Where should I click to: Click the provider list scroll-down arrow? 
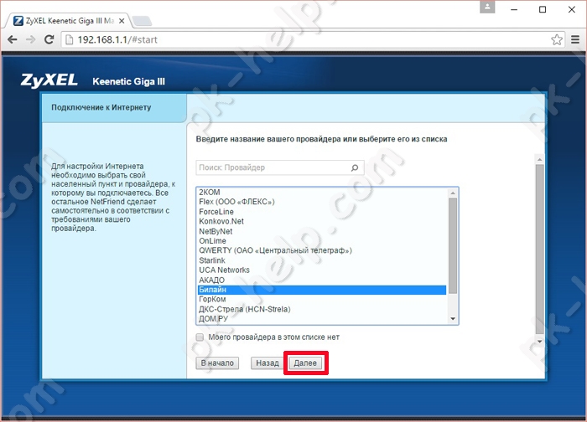453,319
